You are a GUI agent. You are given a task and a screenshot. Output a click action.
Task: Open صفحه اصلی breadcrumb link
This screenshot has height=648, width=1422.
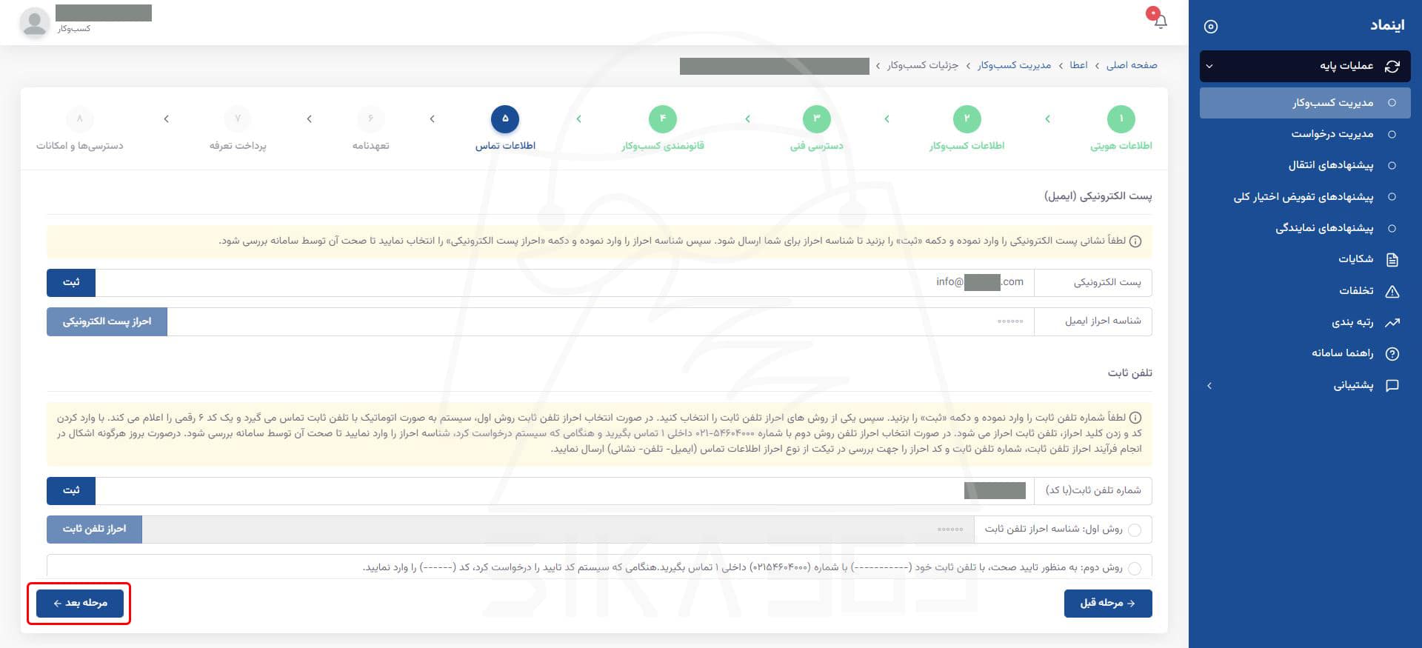[1132, 65]
